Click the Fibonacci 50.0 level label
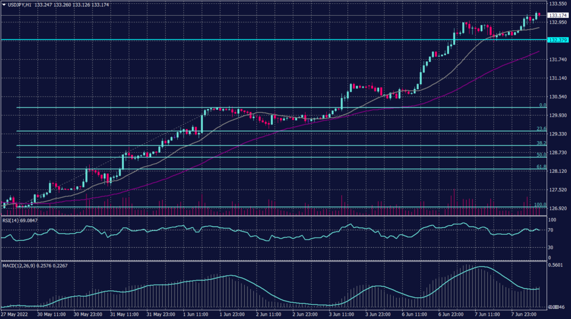The width and height of the screenshot is (571, 319). (540, 154)
